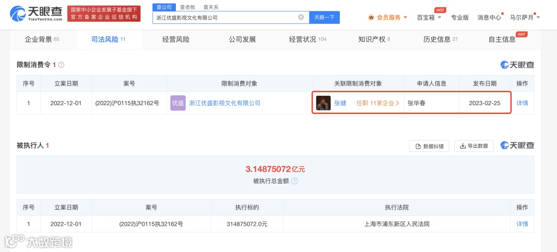
Task: Expand the 马尔萨月 user account menu
Action: tap(525, 18)
